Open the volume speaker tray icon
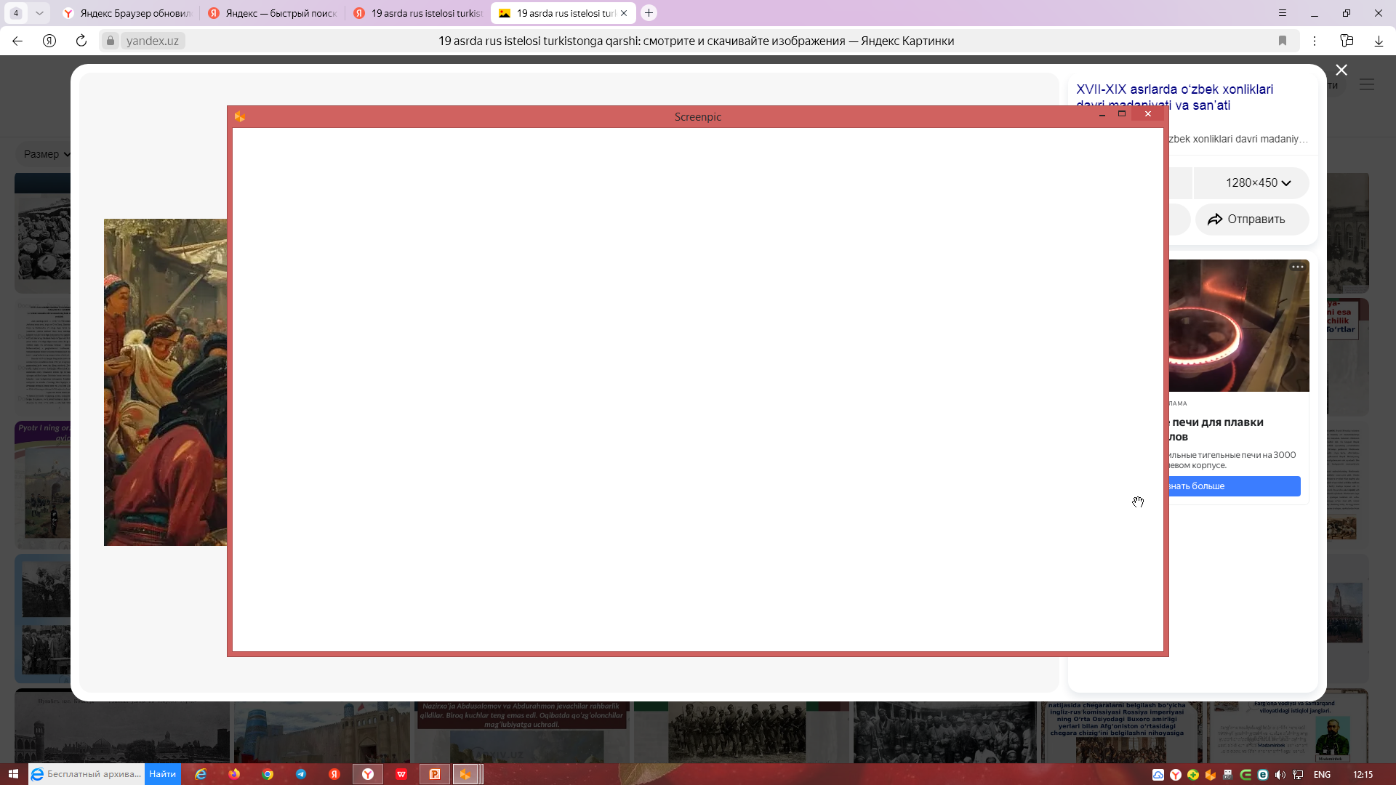This screenshot has width=1396, height=785. pyautogui.click(x=1280, y=775)
